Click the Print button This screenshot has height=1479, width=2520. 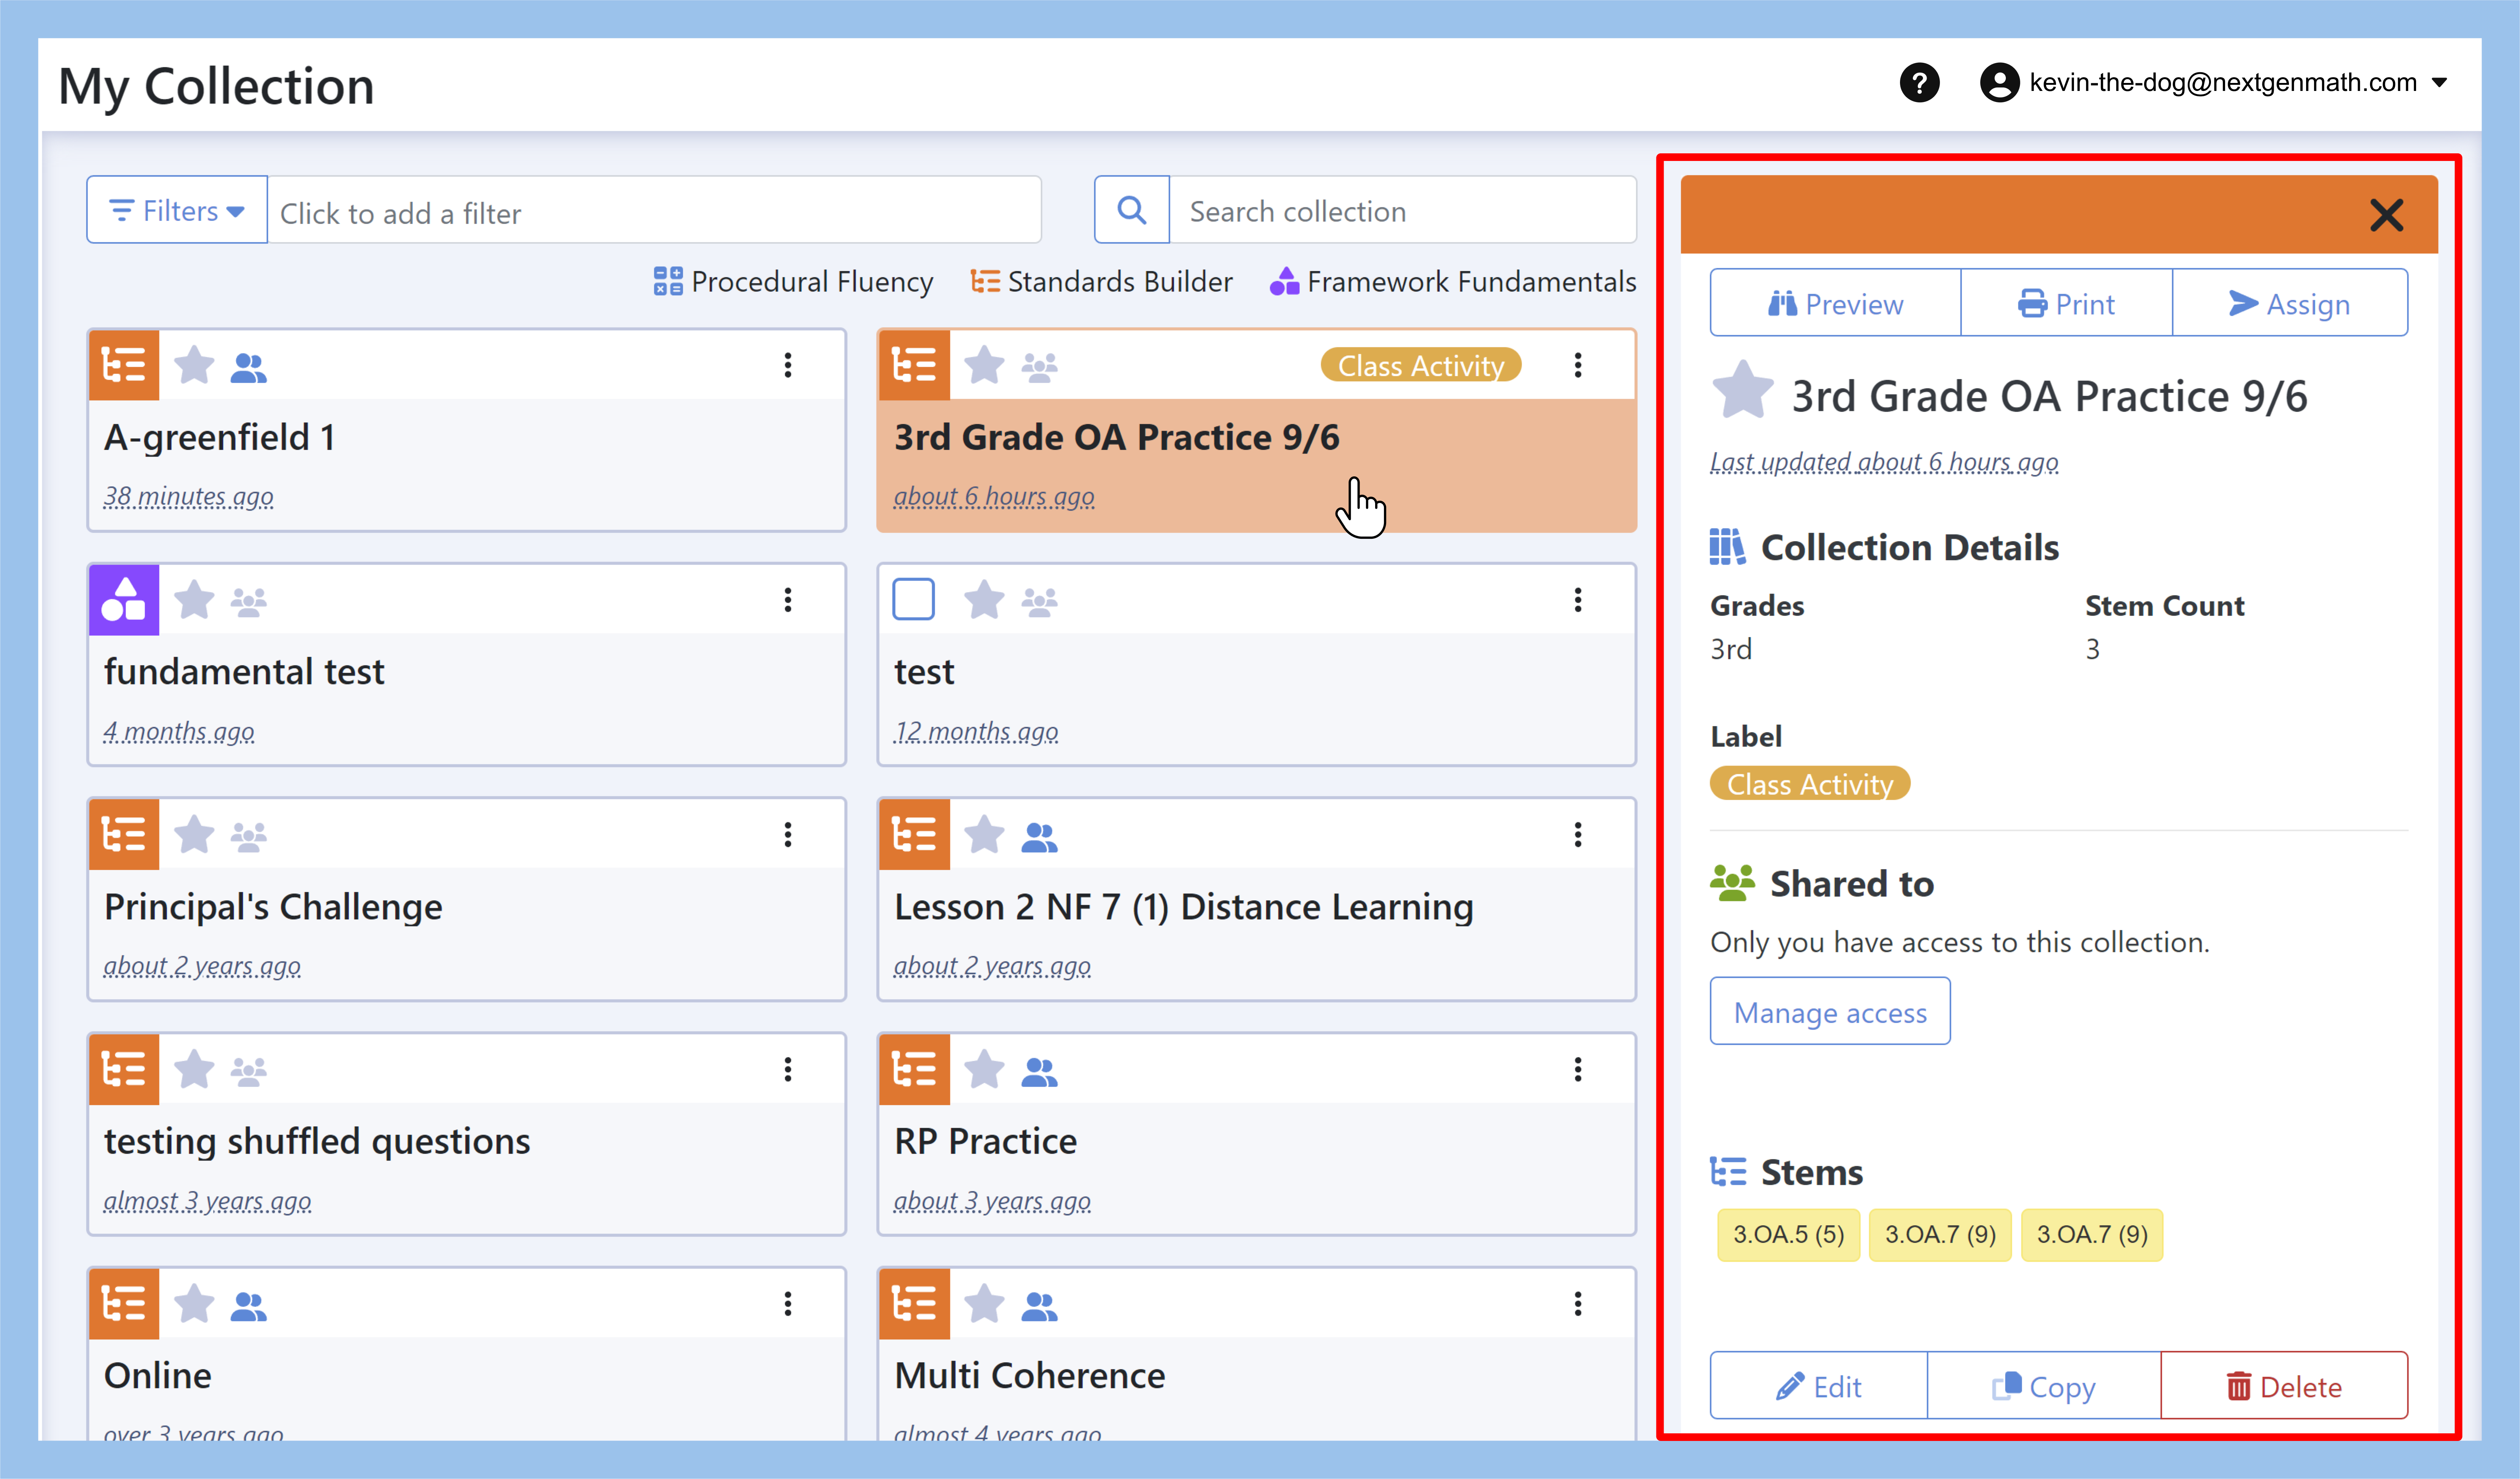point(2066,303)
